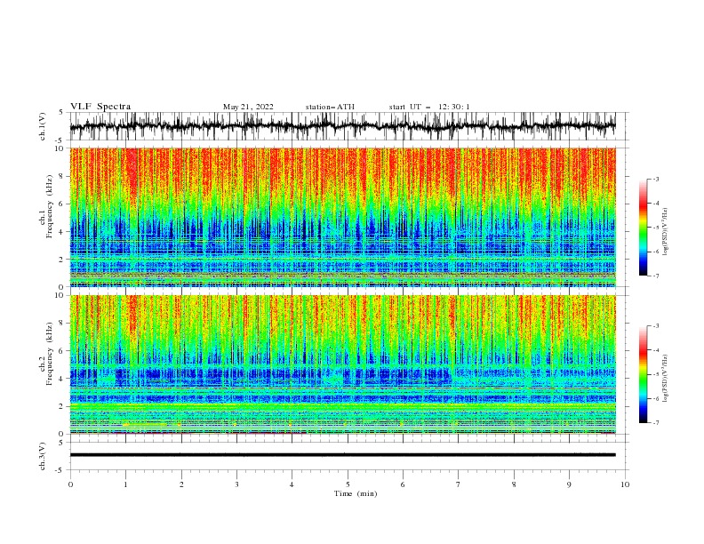Select the "start UT = 12:30:1" header text
The width and height of the screenshot is (704, 544).
tap(429, 107)
